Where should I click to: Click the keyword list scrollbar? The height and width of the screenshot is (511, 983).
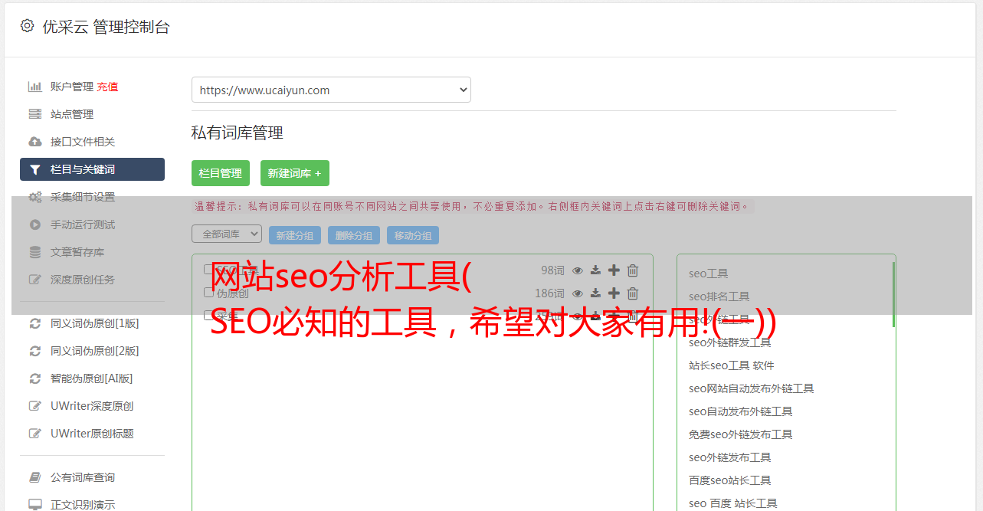[x=893, y=294]
